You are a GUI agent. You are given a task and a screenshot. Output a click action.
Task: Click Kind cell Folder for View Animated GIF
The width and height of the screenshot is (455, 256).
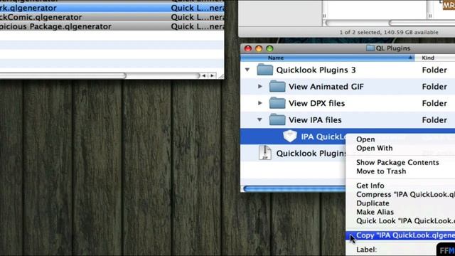pos(434,87)
